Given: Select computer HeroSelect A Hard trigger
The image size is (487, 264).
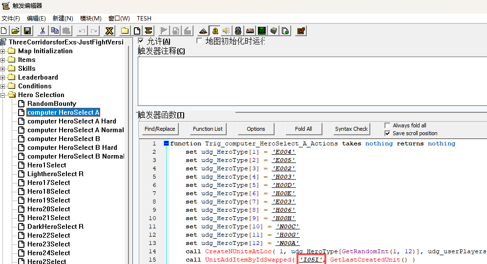Looking at the screenshot, I should click(72, 122).
